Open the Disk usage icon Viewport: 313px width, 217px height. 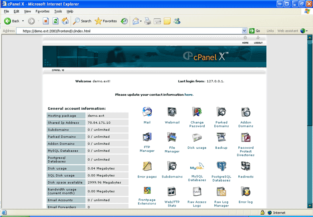click(x=197, y=137)
